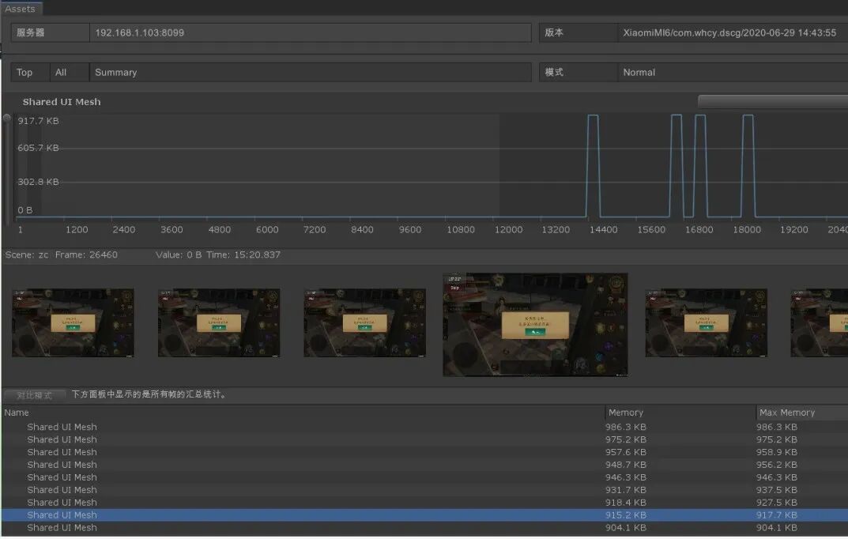
Task: Open the version field showing XiaomiMI6/com.whcy.dscg
Action: point(733,32)
